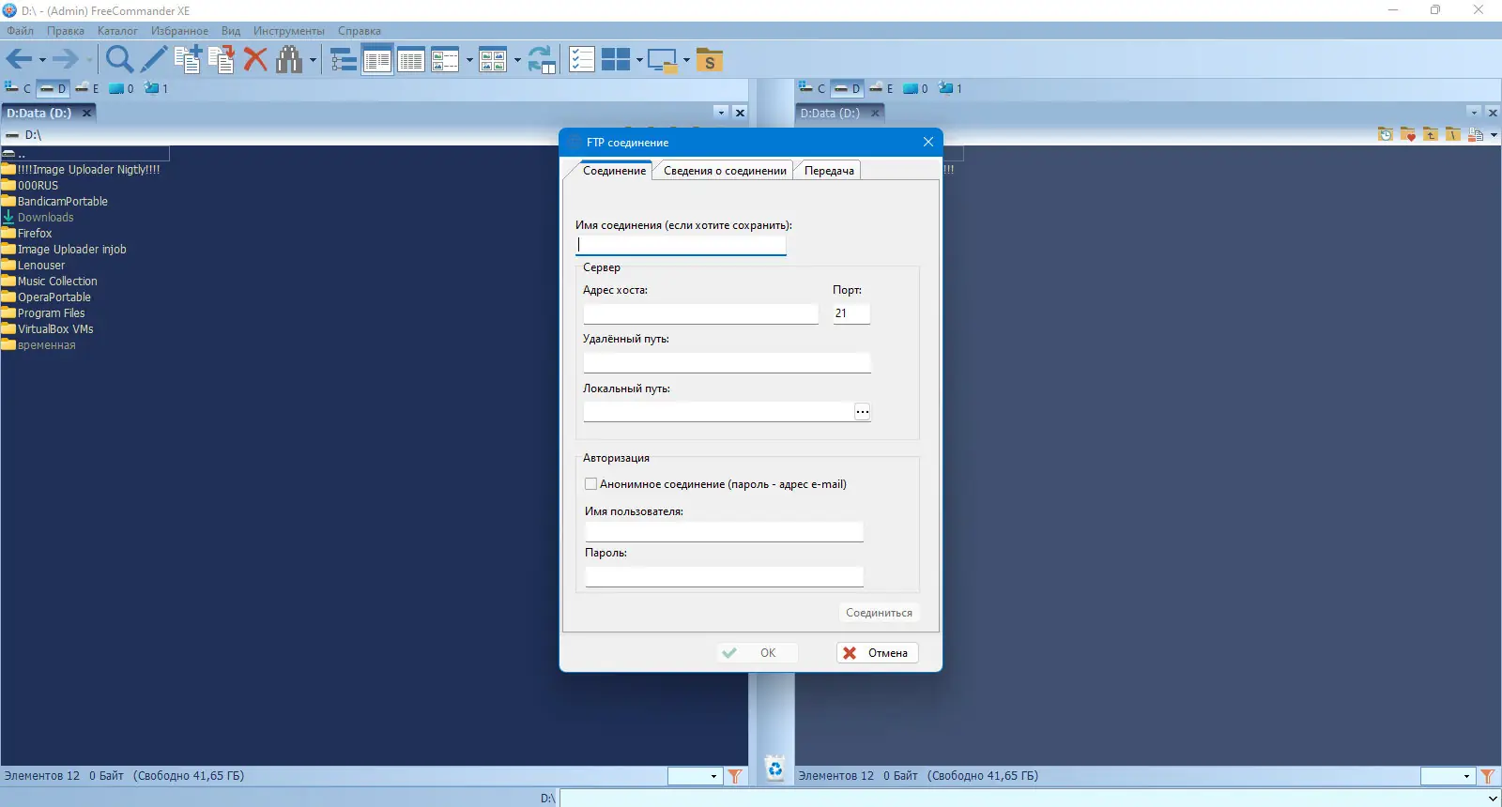The image size is (1502, 807).
Task: Select the VirtualBox VMs folder
Action: pos(48,329)
